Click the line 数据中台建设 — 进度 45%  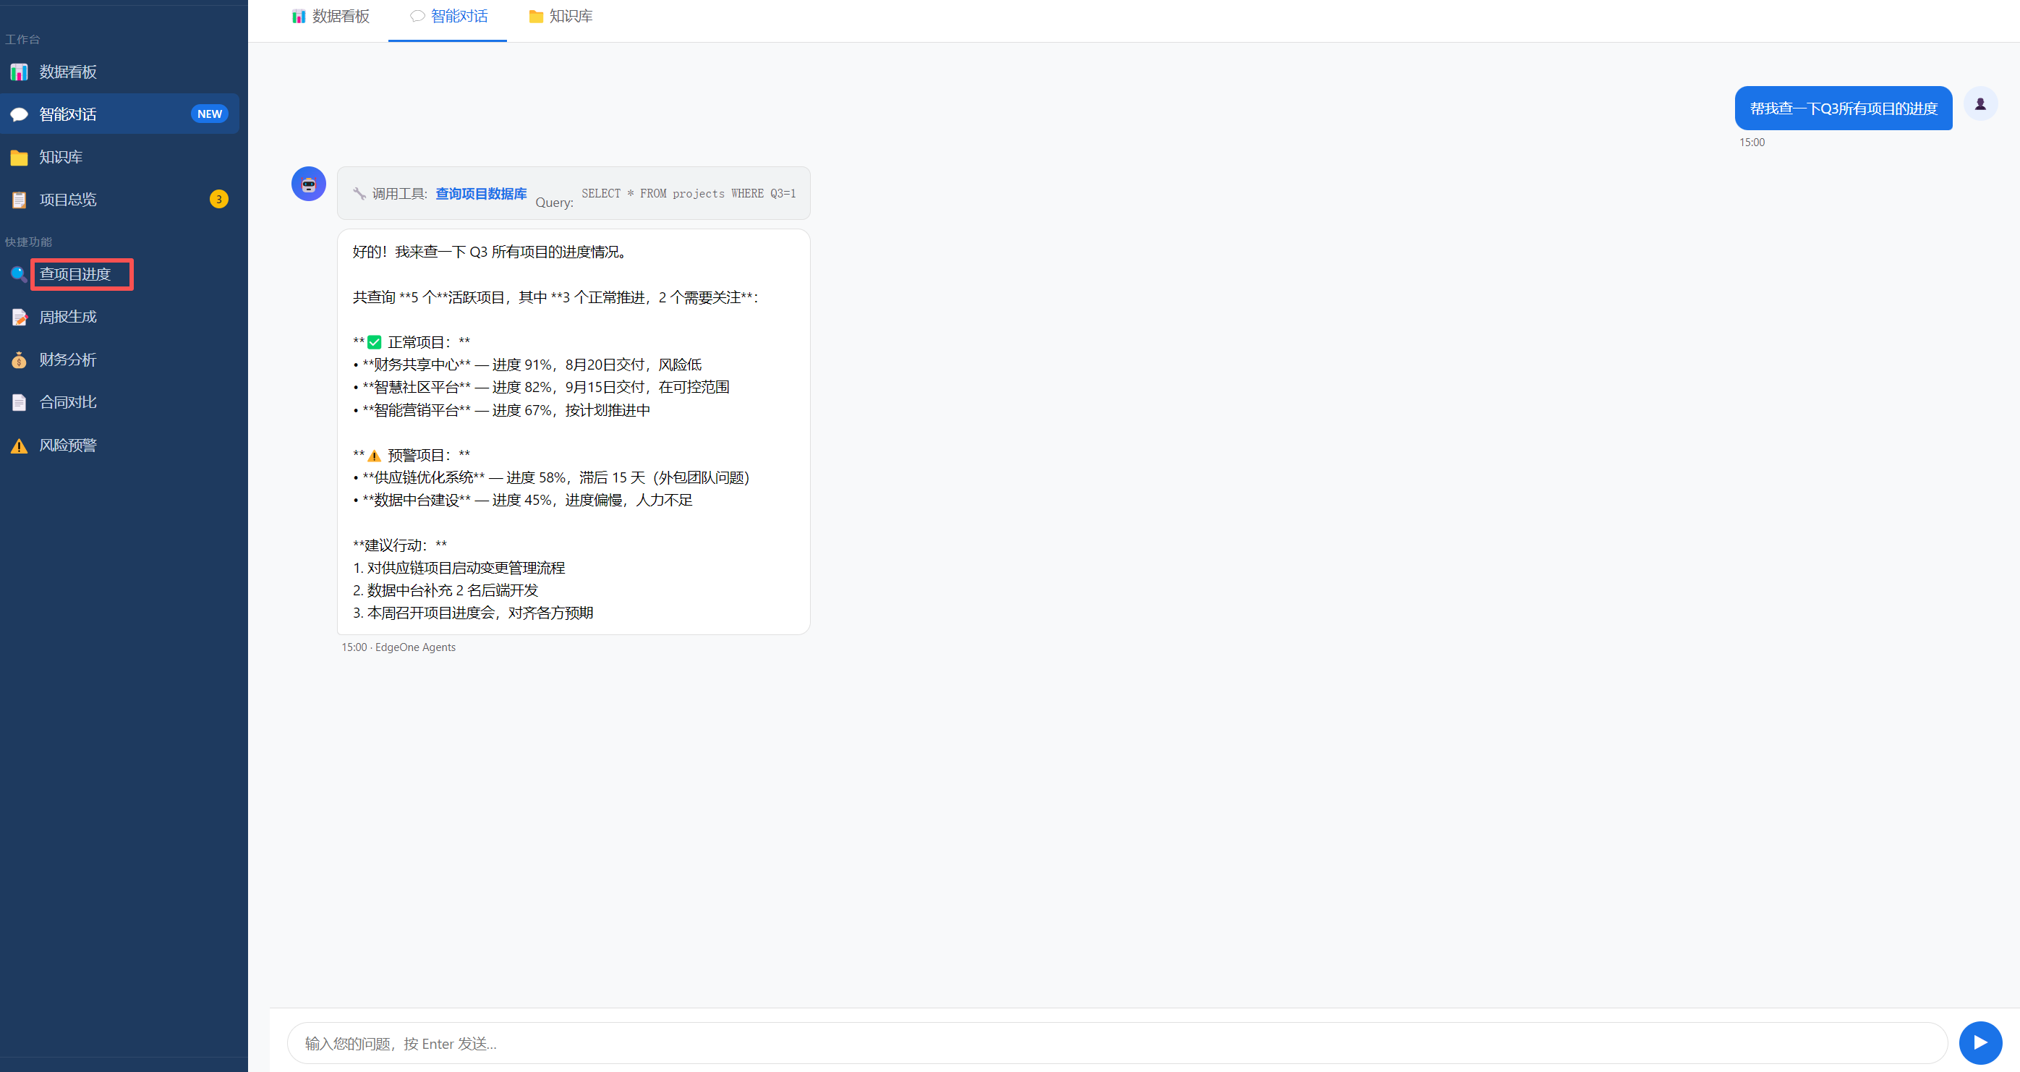pos(523,501)
